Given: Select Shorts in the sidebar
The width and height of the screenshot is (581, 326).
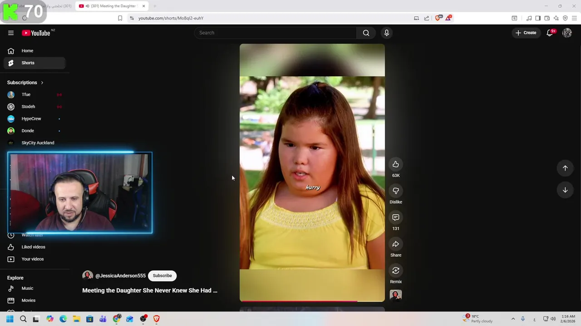Looking at the screenshot, I should [x=34, y=63].
